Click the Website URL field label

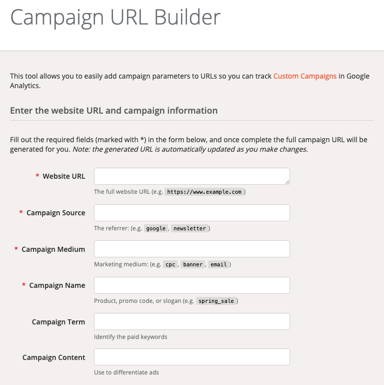(x=63, y=176)
